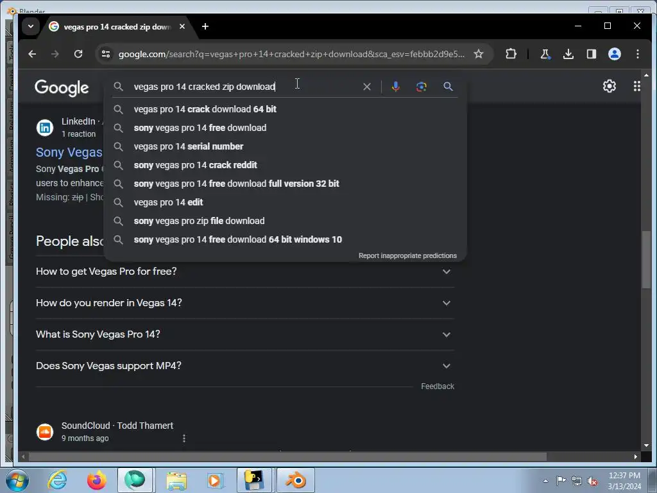Open Chrome Labs flask icon

[x=545, y=54]
